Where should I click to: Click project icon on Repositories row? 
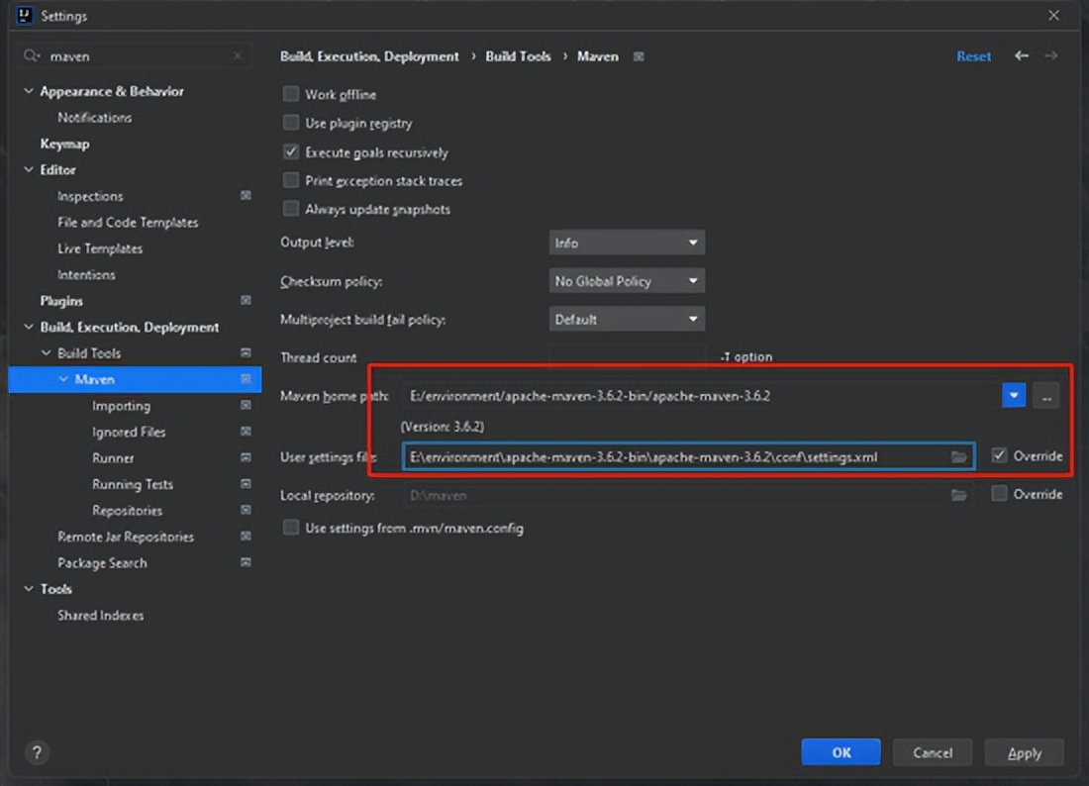coord(246,510)
